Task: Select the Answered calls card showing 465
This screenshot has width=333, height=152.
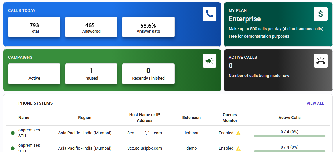Action: tap(91, 27)
